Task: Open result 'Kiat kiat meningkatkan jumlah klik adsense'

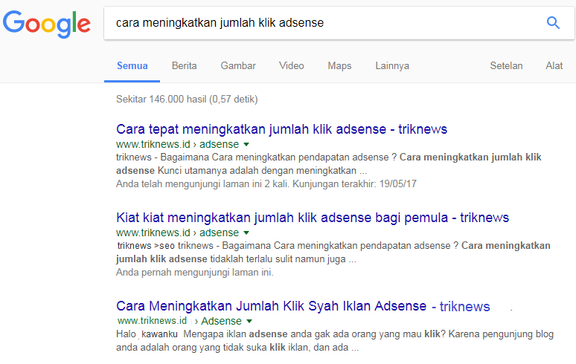Action: (313, 218)
